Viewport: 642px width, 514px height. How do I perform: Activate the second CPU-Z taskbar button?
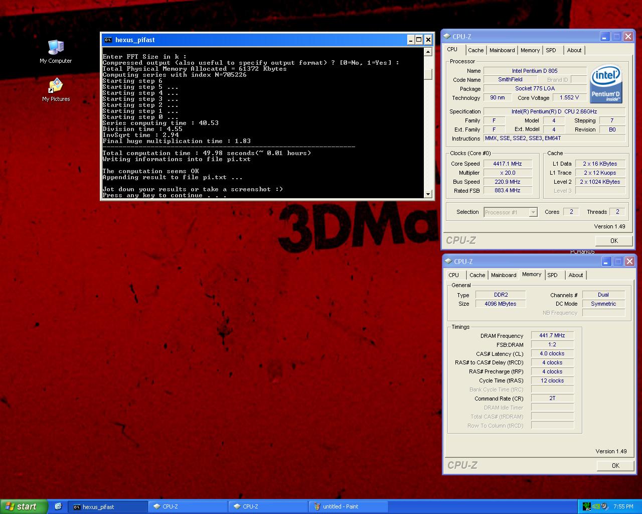click(x=268, y=506)
